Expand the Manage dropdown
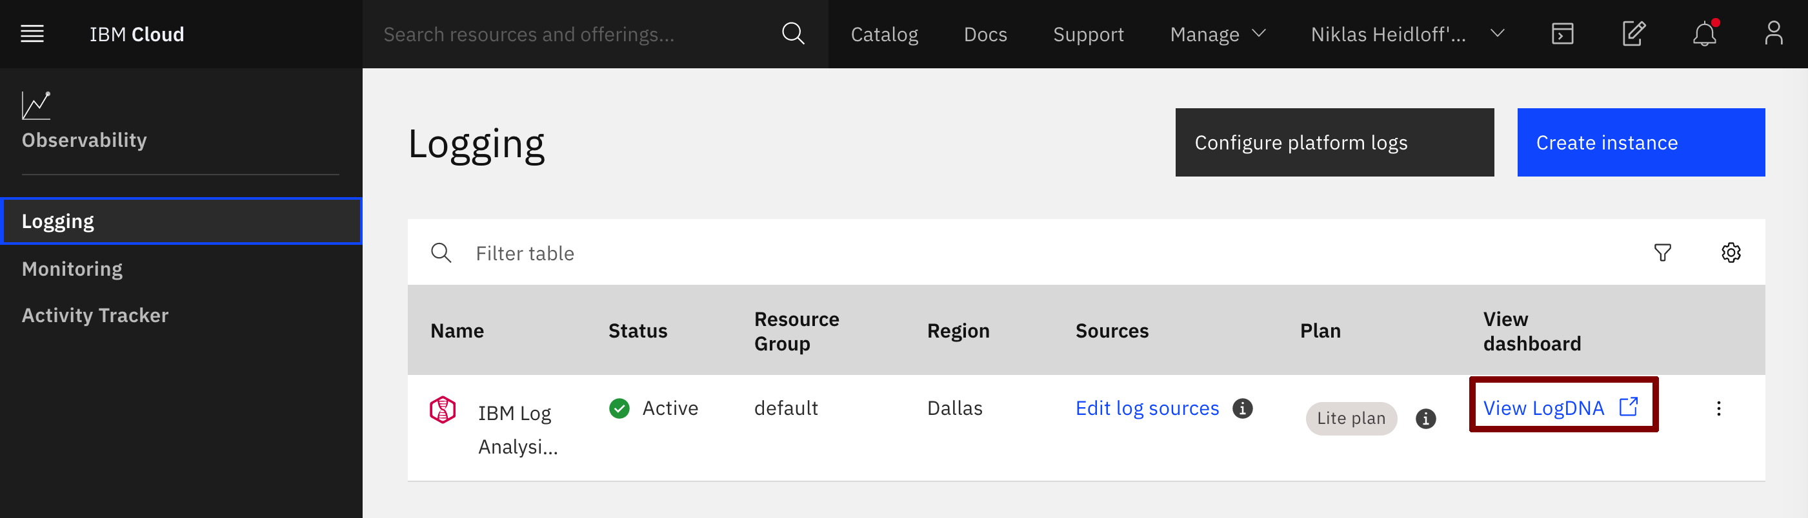Screen dimensions: 1808x518 pos(1218,34)
